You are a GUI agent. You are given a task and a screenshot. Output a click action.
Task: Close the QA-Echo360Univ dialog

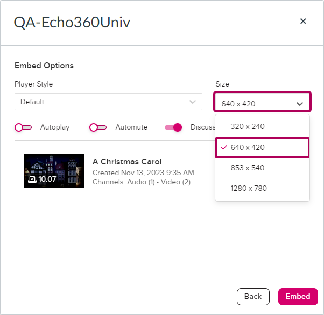[x=303, y=21]
